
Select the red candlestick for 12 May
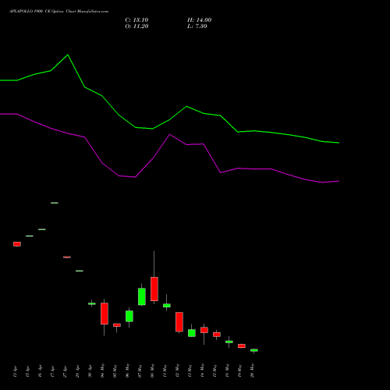click(x=179, y=322)
